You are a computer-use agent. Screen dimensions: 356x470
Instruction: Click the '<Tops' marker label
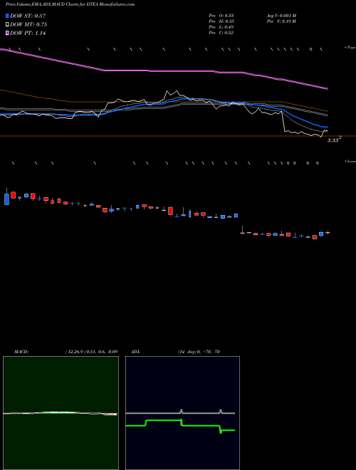click(x=350, y=48)
